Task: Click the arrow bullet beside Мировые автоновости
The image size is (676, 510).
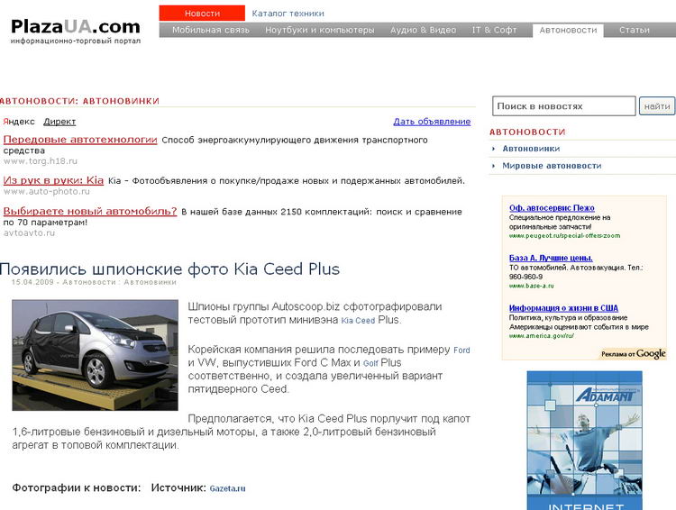Action: click(x=494, y=166)
